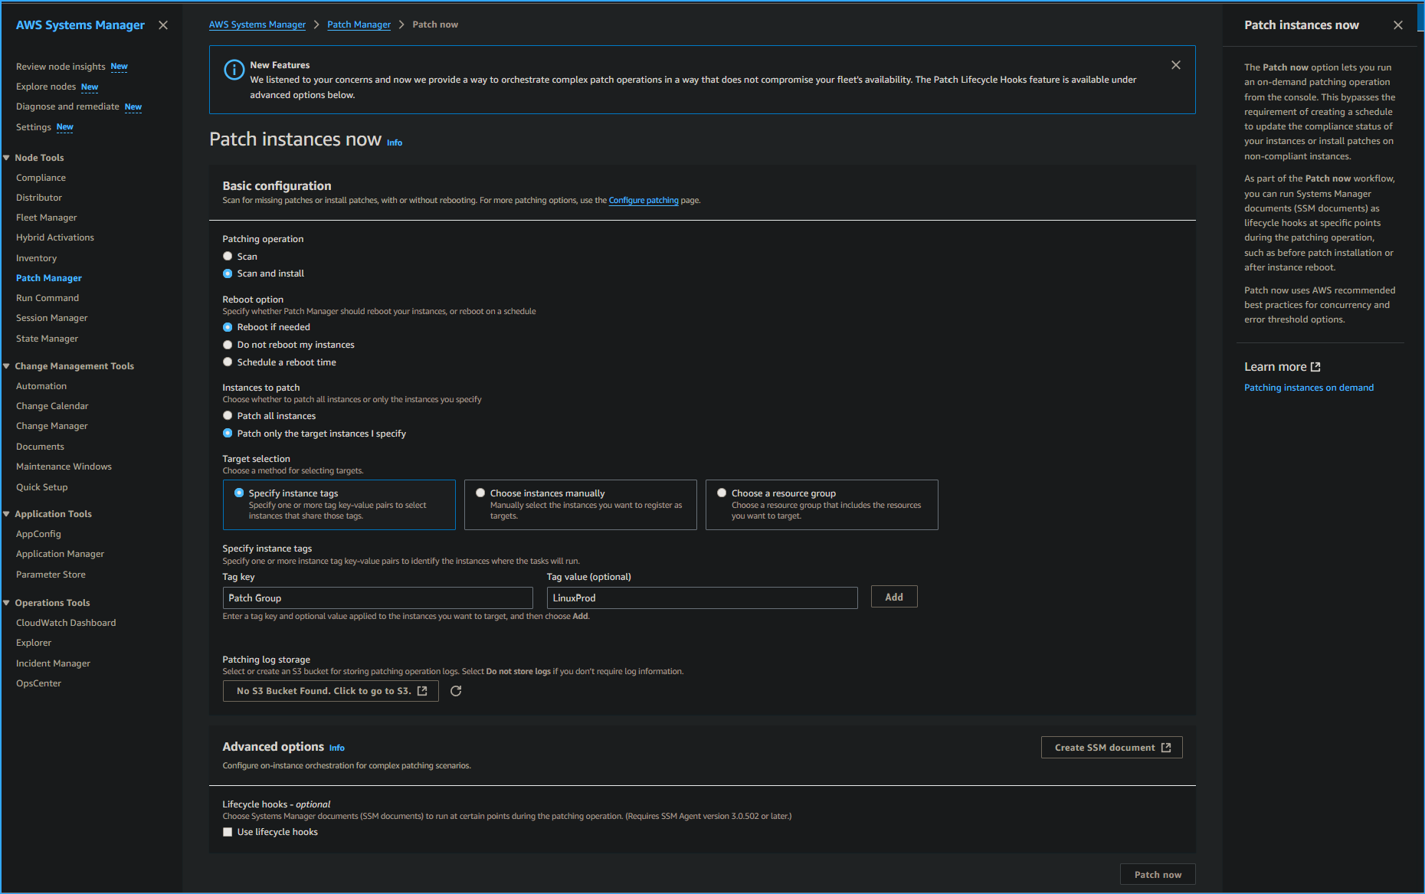The height and width of the screenshot is (894, 1425).
Task: Refresh the S3 bucket list
Action: (456, 691)
